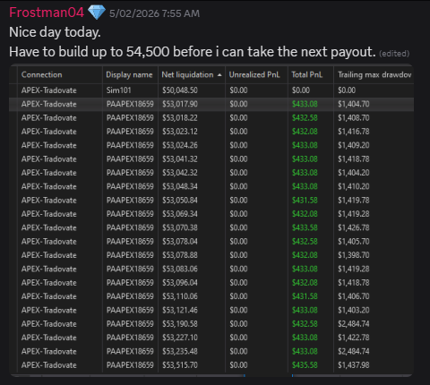Open the Frostman04 username profile
This screenshot has width=430, height=385.
click(47, 13)
